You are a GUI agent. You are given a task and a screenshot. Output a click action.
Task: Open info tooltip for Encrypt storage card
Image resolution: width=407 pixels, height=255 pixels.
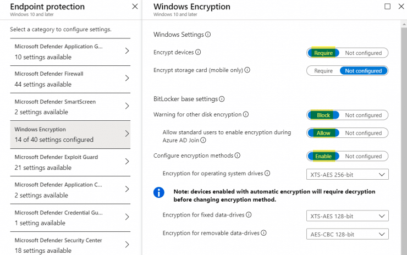pyautogui.click(x=247, y=70)
